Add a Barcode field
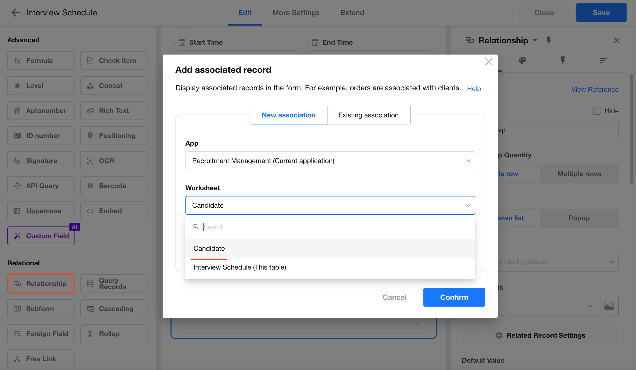This screenshot has height=370, width=636. pyautogui.click(x=114, y=186)
